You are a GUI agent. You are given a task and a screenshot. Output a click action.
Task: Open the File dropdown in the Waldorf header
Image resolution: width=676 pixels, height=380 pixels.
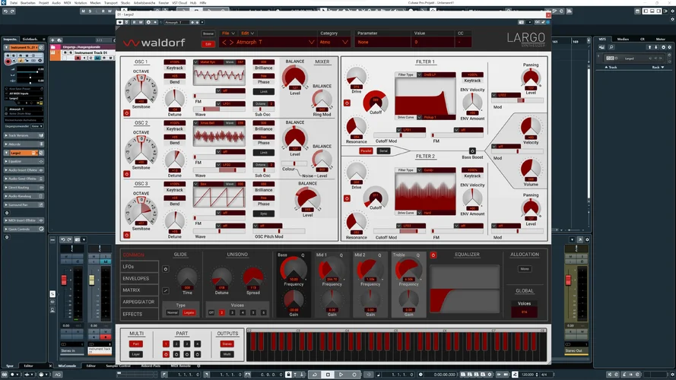coord(228,33)
